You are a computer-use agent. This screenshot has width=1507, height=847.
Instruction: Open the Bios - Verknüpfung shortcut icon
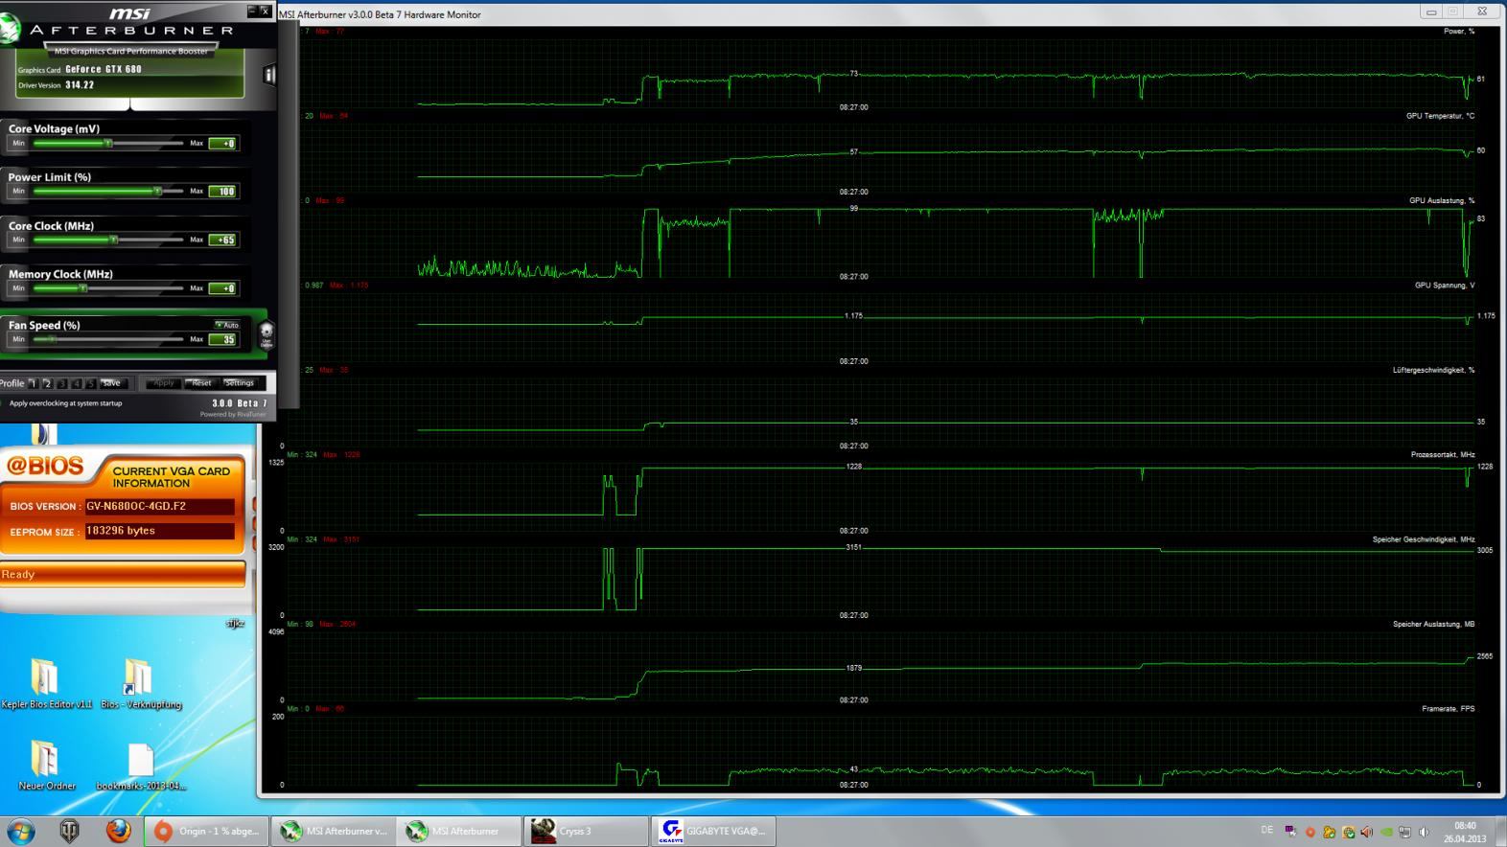[x=139, y=677]
